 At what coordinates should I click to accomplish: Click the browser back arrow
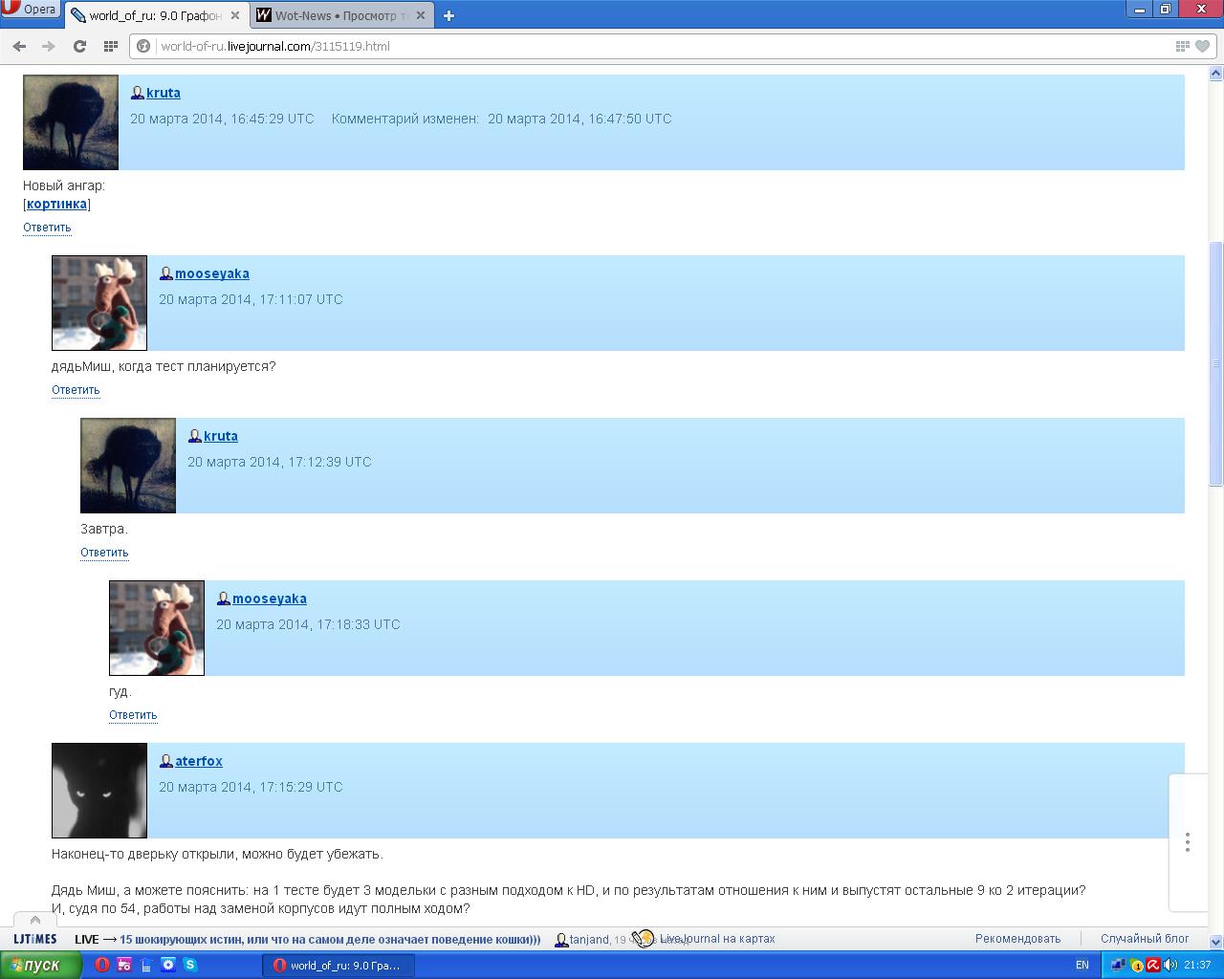coord(19,46)
